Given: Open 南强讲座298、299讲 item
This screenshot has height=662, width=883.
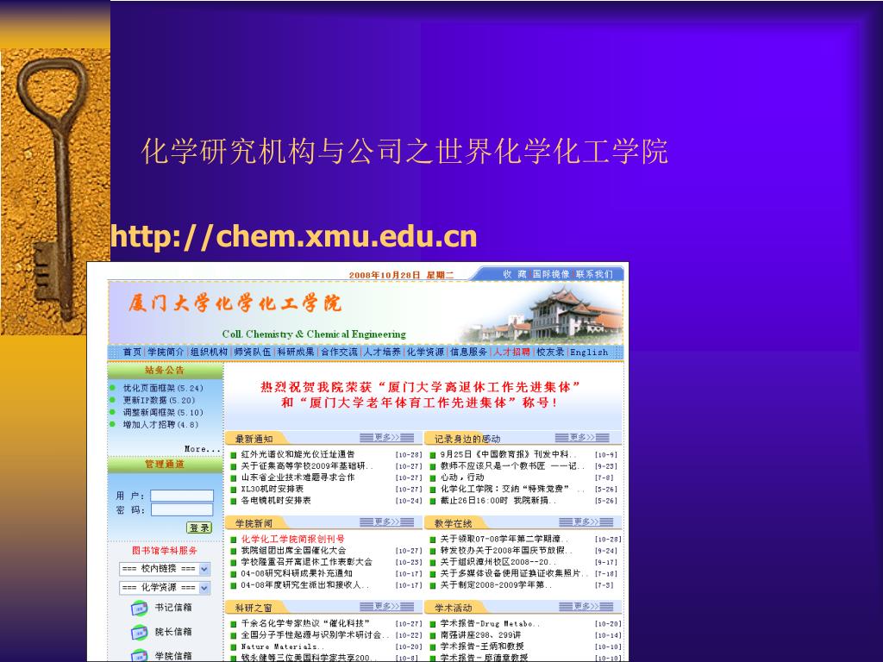Looking at the screenshot, I should [480, 635].
